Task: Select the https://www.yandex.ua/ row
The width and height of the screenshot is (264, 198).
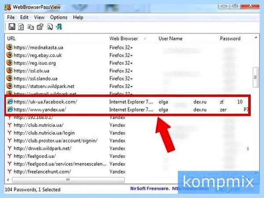Action: point(128,109)
